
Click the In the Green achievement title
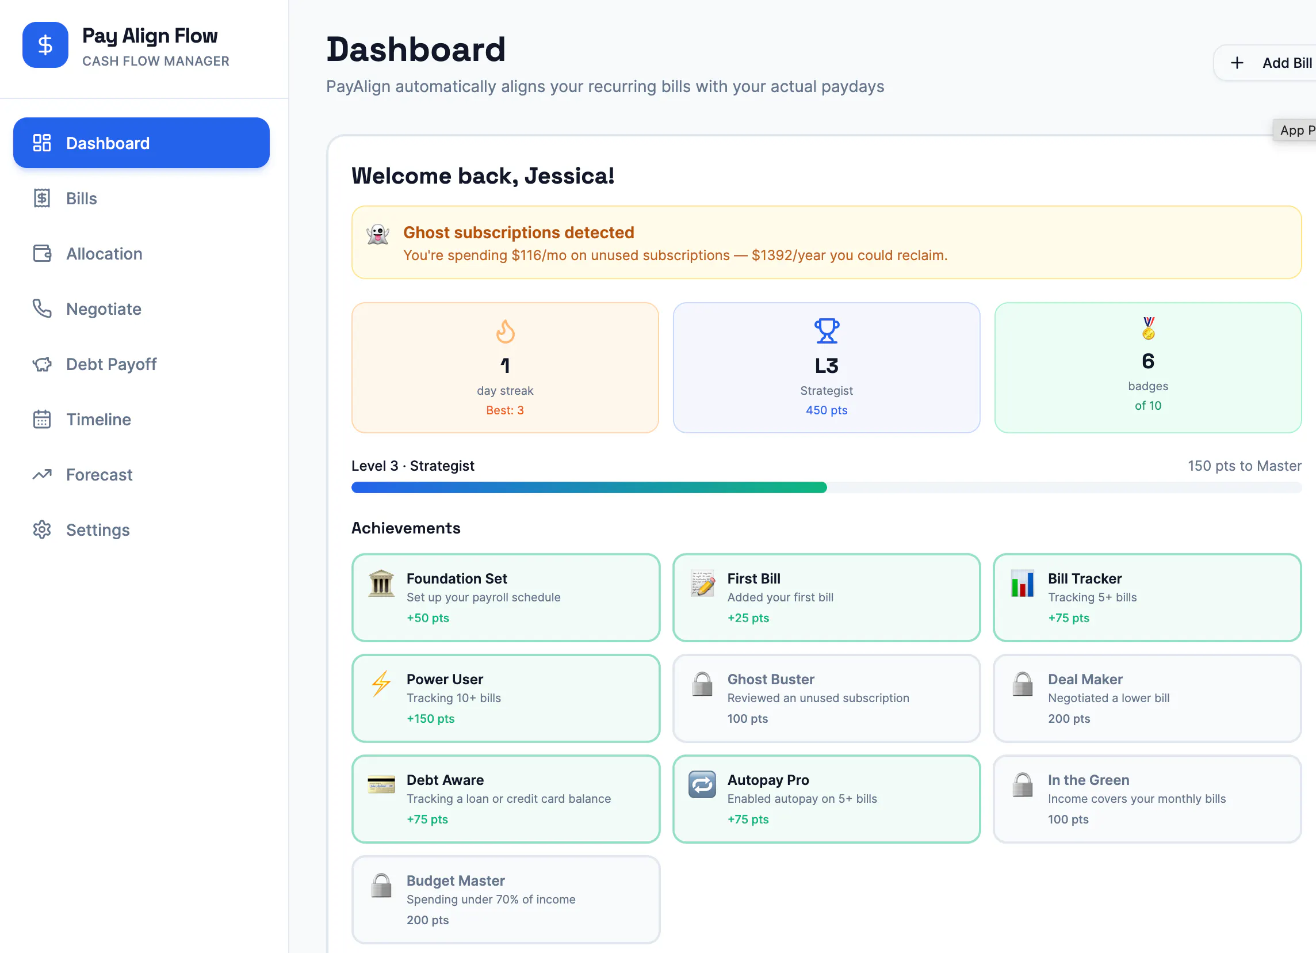coord(1089,780)
